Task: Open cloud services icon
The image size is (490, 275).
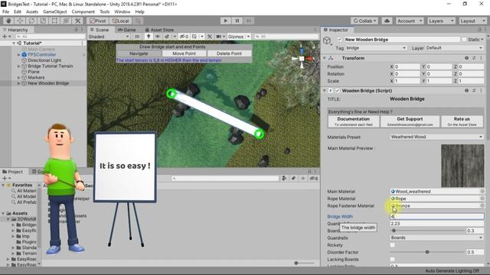Action: 387,21
